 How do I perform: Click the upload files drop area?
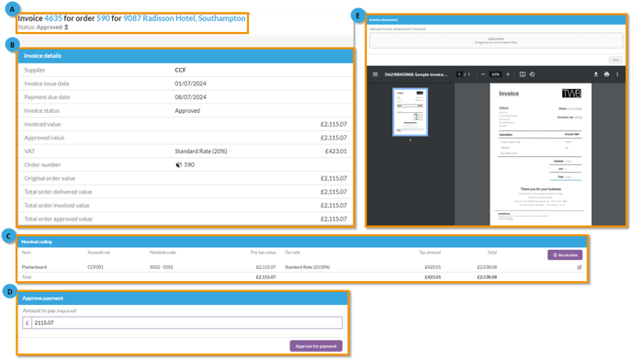tap(496, 40)
